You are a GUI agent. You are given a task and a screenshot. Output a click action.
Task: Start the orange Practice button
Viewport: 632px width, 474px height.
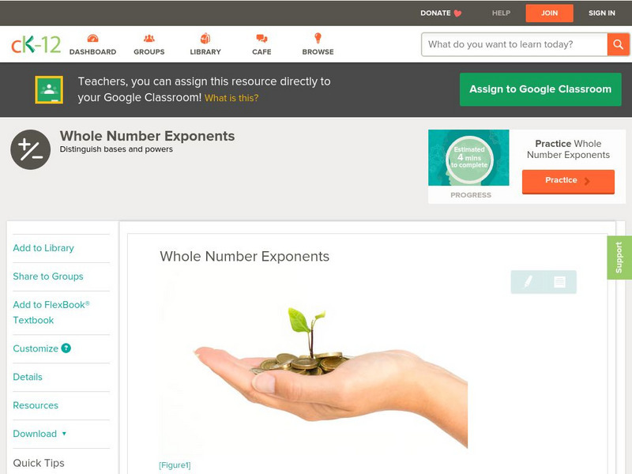click(568, 181)
